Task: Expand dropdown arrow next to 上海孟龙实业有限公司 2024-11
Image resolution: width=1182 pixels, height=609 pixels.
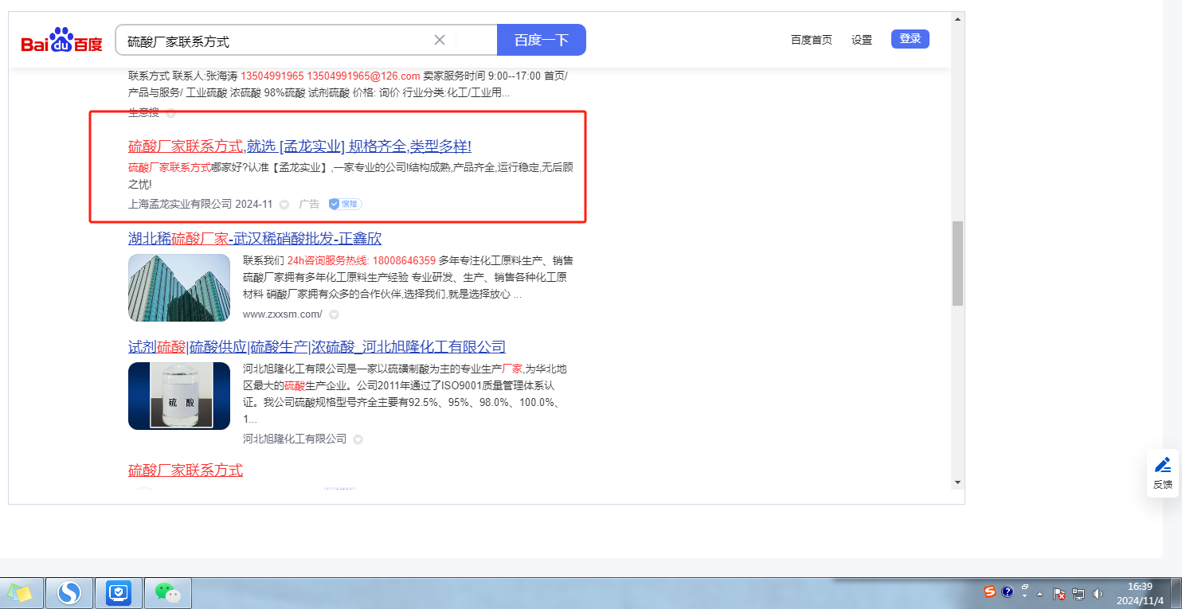Action: [284, 205]
